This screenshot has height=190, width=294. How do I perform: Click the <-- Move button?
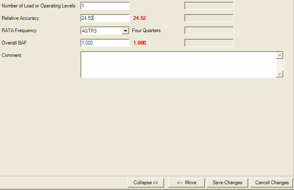point(186,183)
